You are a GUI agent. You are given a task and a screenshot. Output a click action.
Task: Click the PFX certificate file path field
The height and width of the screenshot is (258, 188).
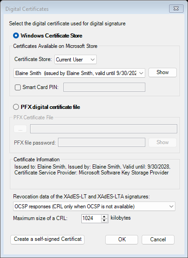click(103, 129)
